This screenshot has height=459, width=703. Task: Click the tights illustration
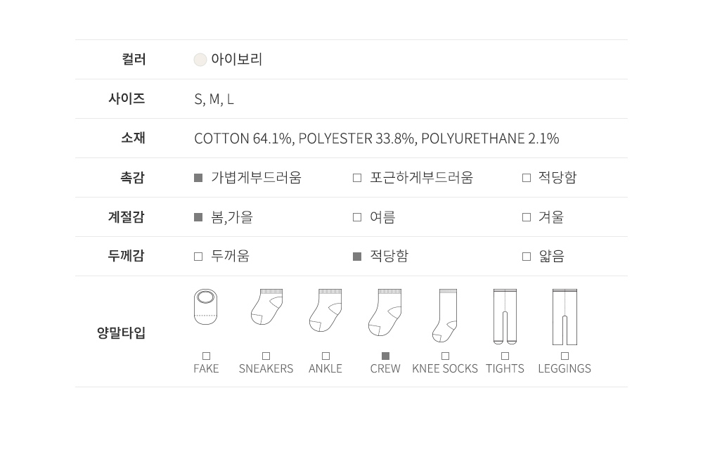[505, 316]
